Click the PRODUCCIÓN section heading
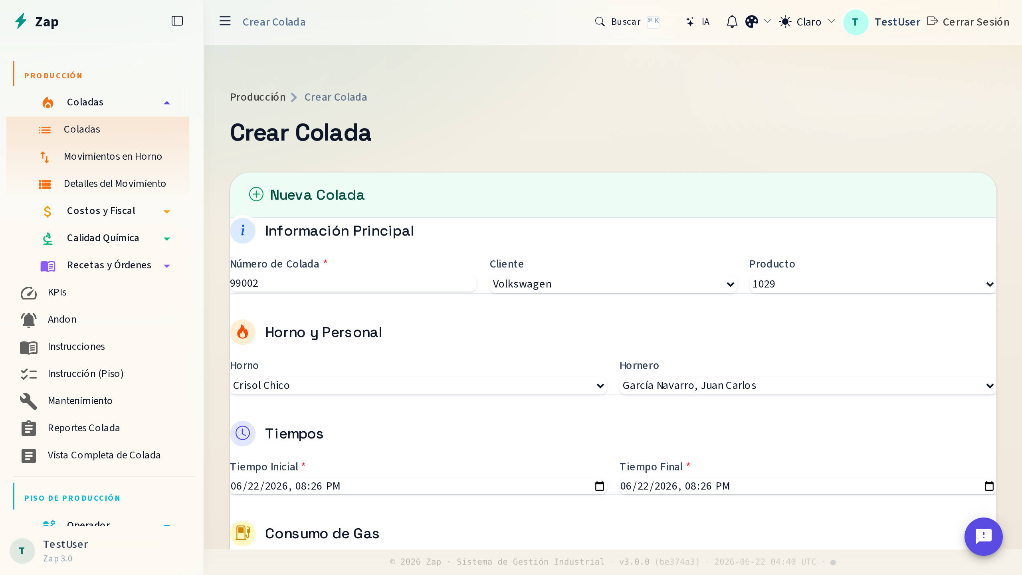1022x575 pixels. [53, 75]
